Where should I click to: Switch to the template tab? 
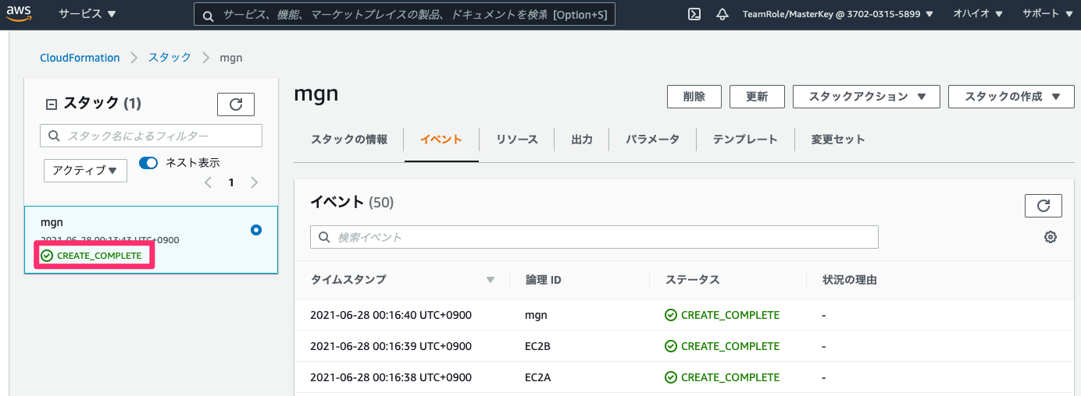[x=745, y=140]
